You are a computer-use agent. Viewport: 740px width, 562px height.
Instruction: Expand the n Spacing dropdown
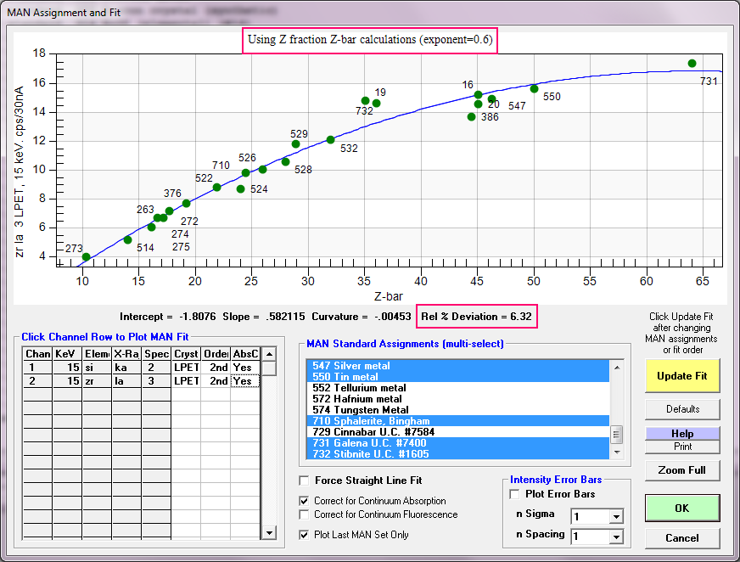(615, 537)
